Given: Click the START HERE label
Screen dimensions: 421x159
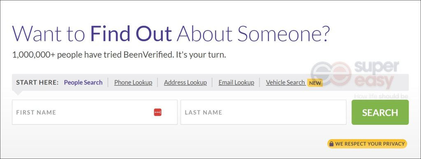Looking at the screenshot, I should 37,82.
